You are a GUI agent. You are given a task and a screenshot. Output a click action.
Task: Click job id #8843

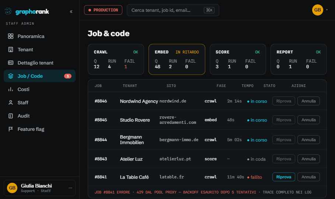tap(101, 159)
